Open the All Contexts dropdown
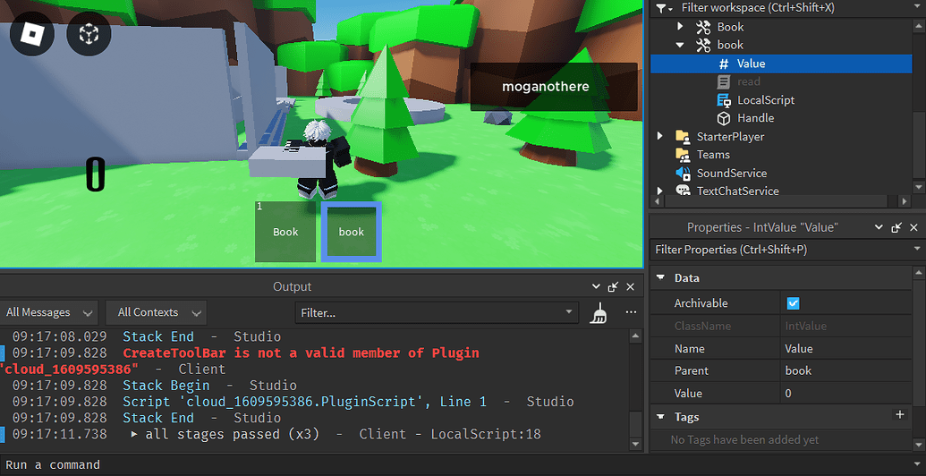926x476 pixels. click(156, 312)
